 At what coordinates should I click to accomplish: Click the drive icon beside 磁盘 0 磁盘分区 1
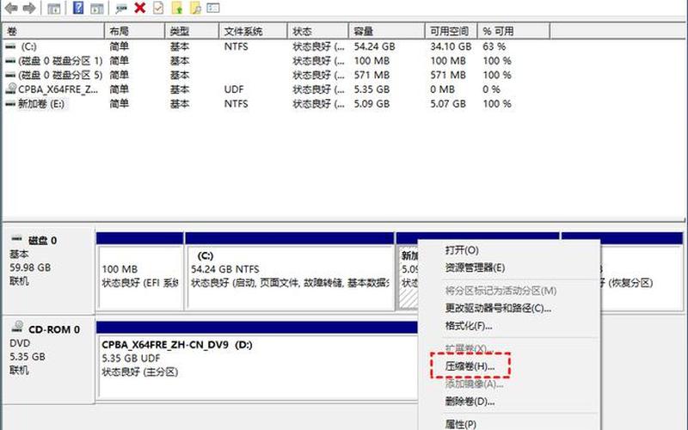click(10, 61)
